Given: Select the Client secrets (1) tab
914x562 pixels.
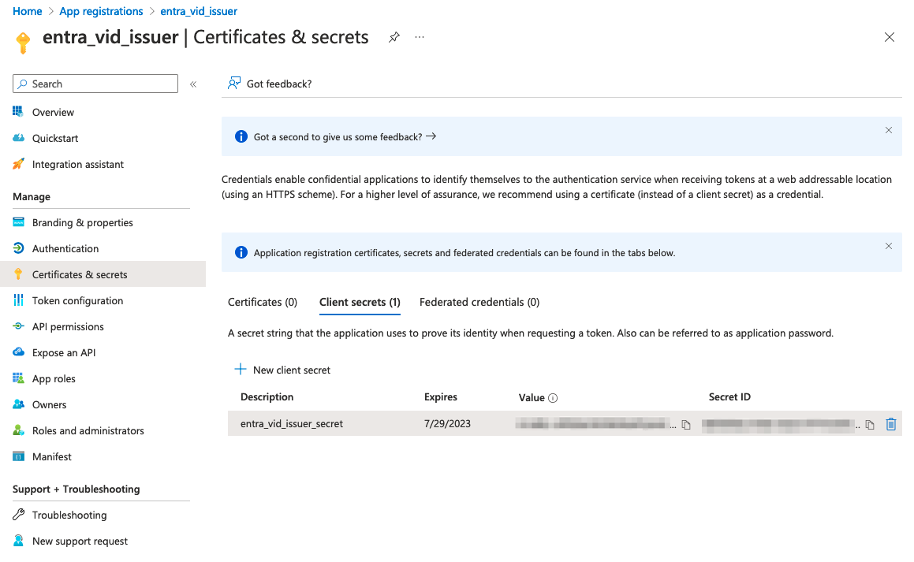Looking at the screenshot, I should (x=360, y=302).
